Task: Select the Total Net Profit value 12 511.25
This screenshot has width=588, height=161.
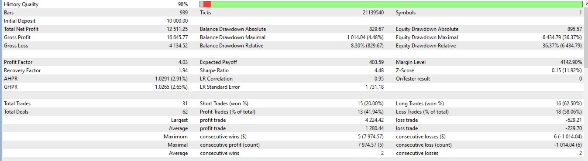Action: pyautogui.click(x=176, y=29)
